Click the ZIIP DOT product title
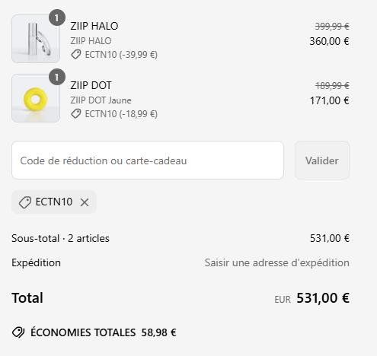 pos(91,85)
